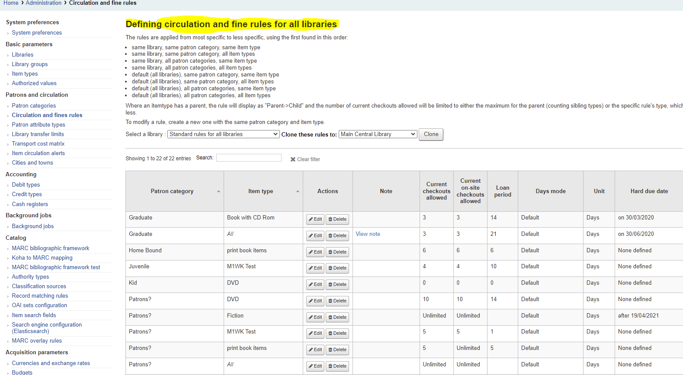Edit the Juvenile M1WK Test rule

(315, 268)
